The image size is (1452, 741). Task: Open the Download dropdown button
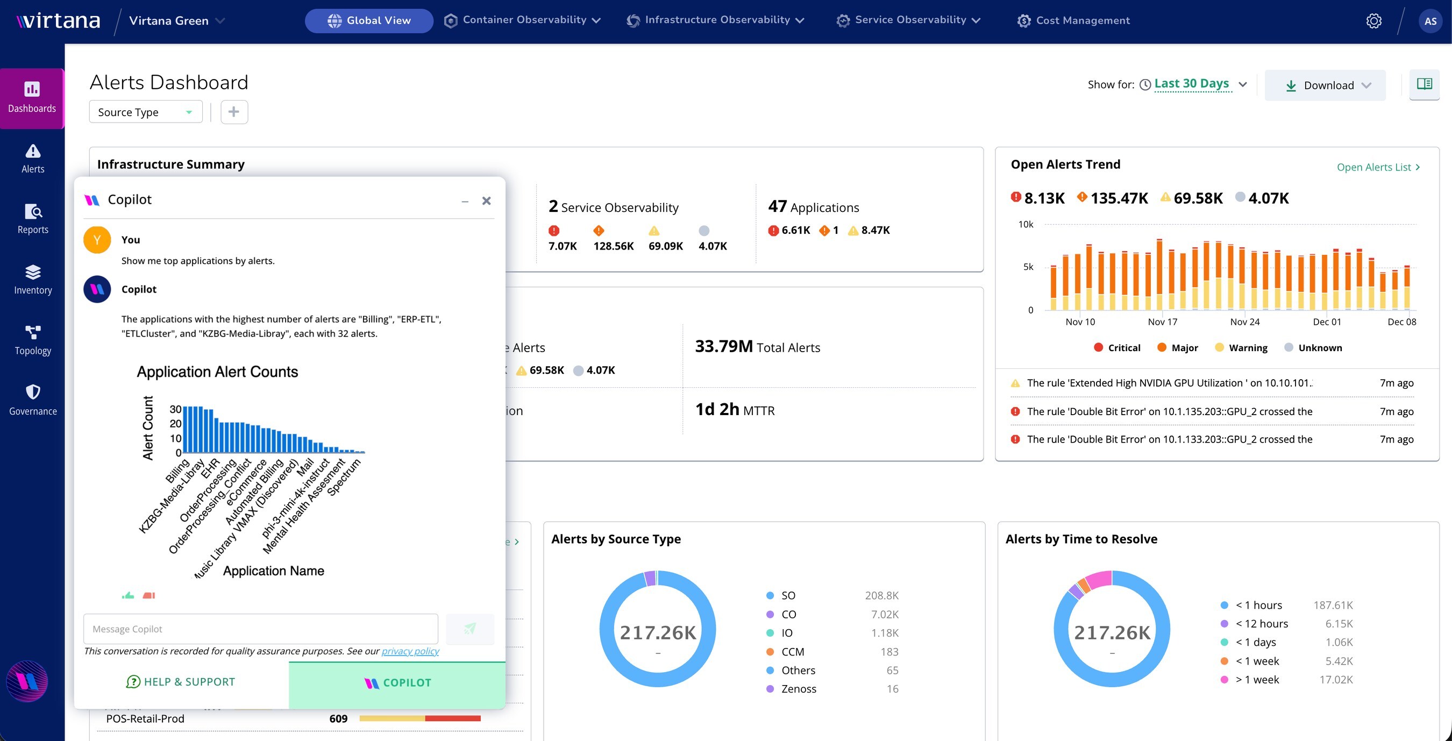coord(1325,85)
